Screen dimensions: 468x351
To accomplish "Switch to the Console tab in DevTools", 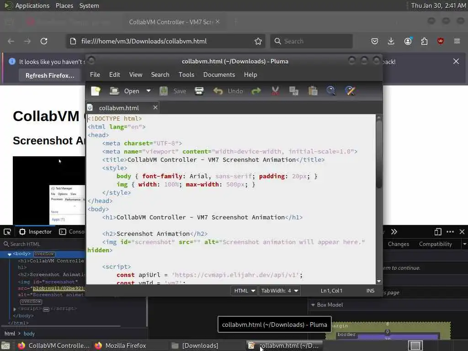I will [x=72, y=232].
